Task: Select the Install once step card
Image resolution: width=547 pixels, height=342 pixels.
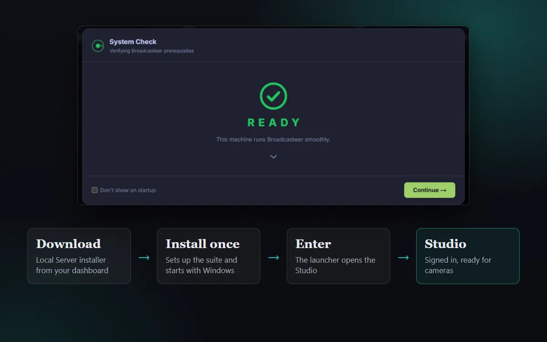Action: tap(208, 256)
